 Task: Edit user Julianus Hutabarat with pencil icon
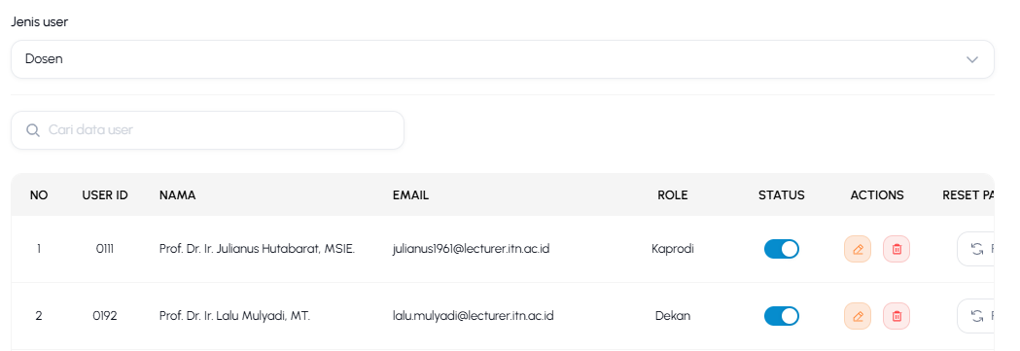pos(858,249)
